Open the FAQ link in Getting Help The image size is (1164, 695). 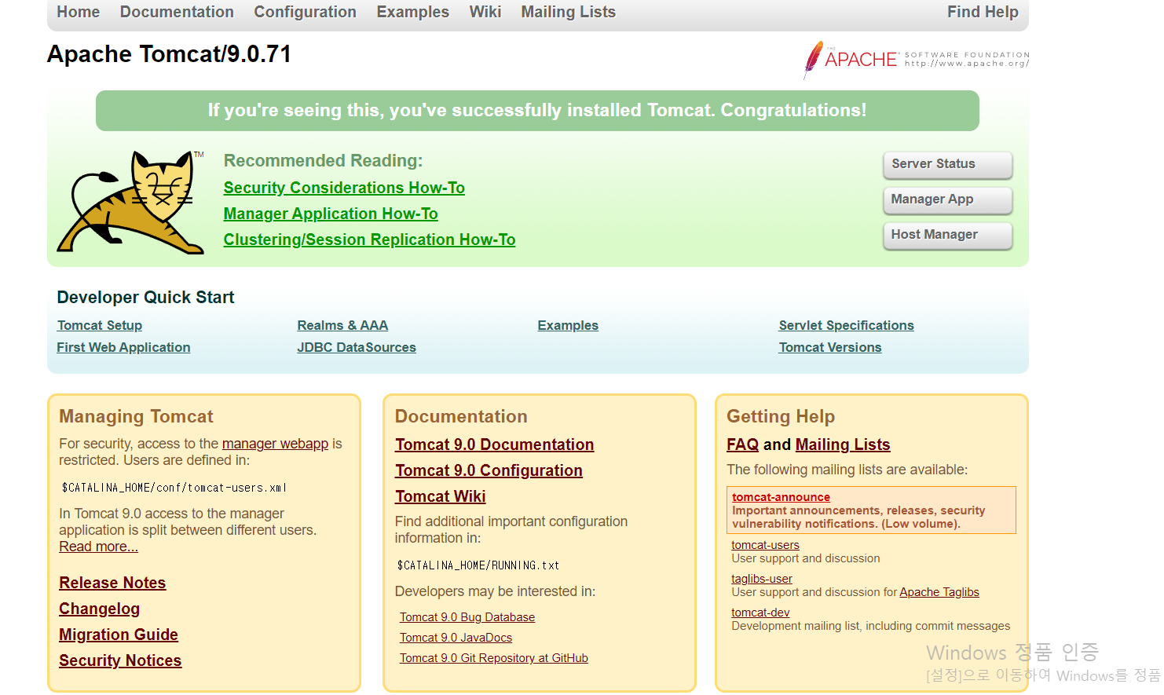(x=742, y=444)
